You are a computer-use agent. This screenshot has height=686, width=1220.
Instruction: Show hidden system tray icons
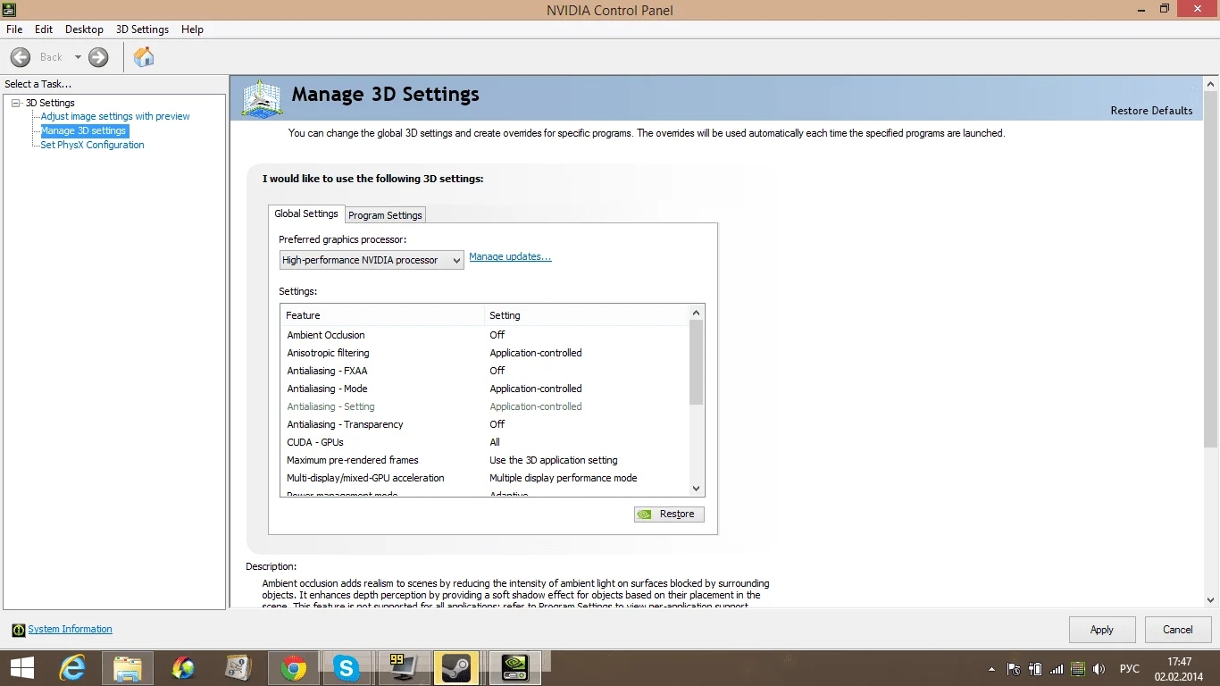point(991,668)
